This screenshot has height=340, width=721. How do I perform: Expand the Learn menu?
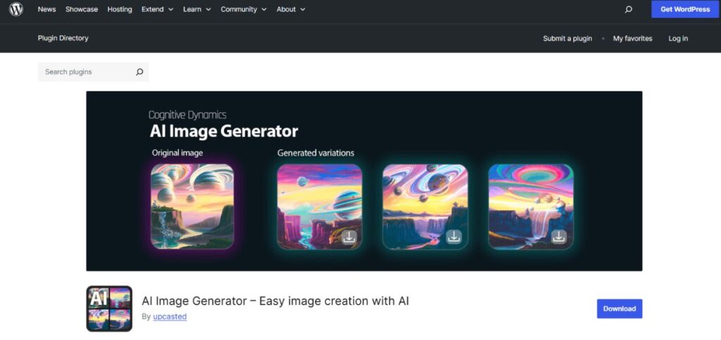click(x=197, y=9)
